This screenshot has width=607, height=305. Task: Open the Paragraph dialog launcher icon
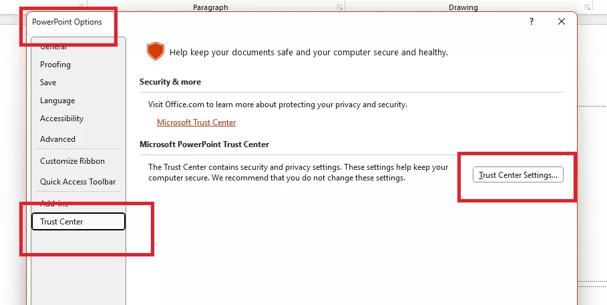click(x=340, y=7)
